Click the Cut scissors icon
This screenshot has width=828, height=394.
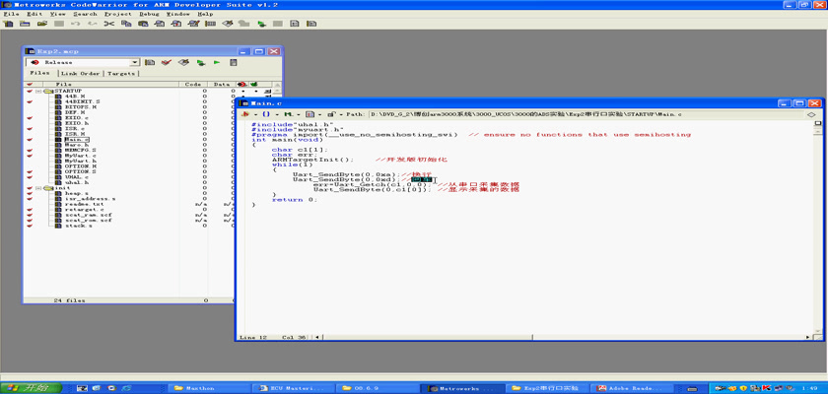108,24
